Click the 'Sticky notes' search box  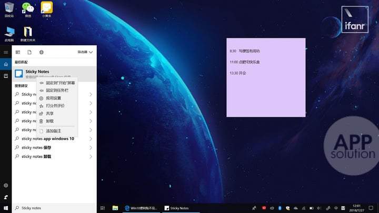point(54,208)
